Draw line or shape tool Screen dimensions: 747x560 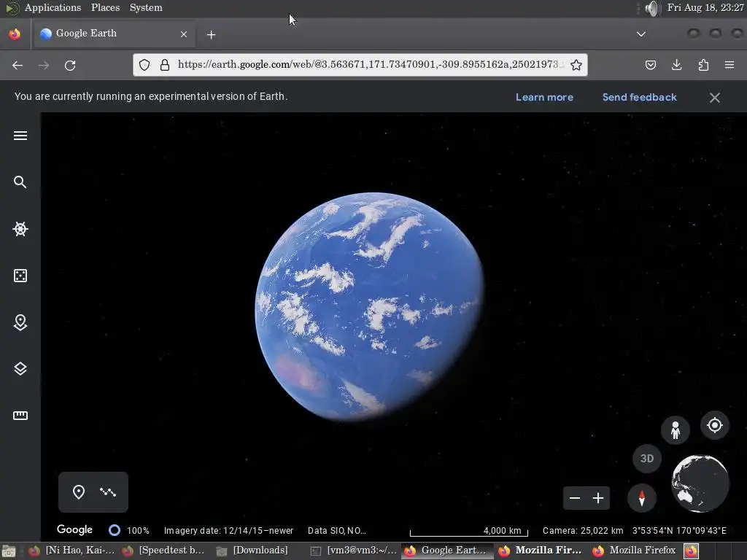108,492
